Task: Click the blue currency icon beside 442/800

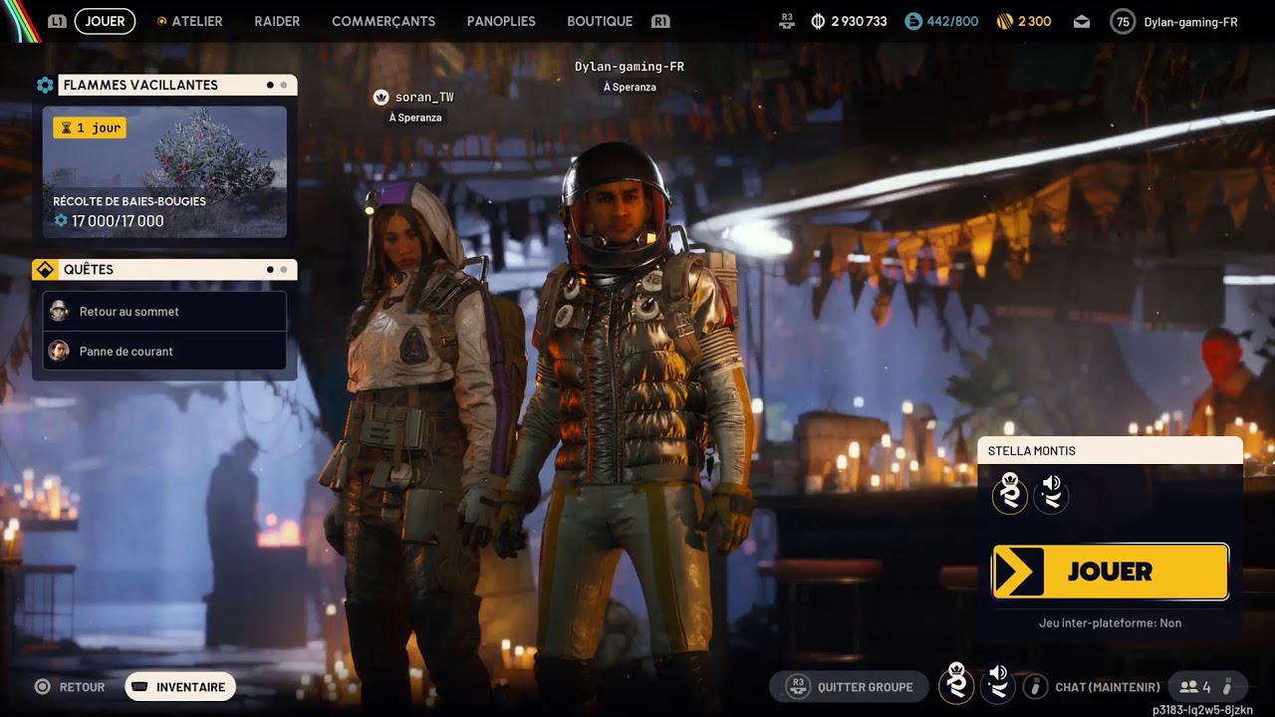Action: click(913, 21)
